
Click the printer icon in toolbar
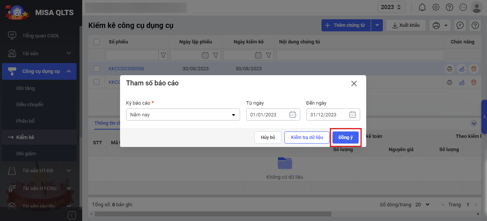pos(436,25)
